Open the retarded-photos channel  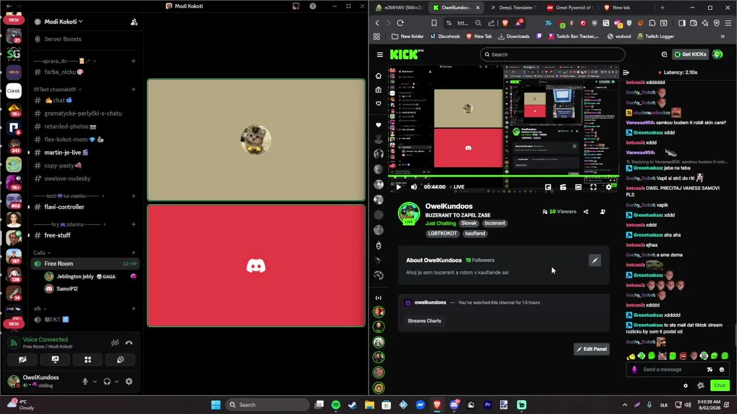click(70, 126)
